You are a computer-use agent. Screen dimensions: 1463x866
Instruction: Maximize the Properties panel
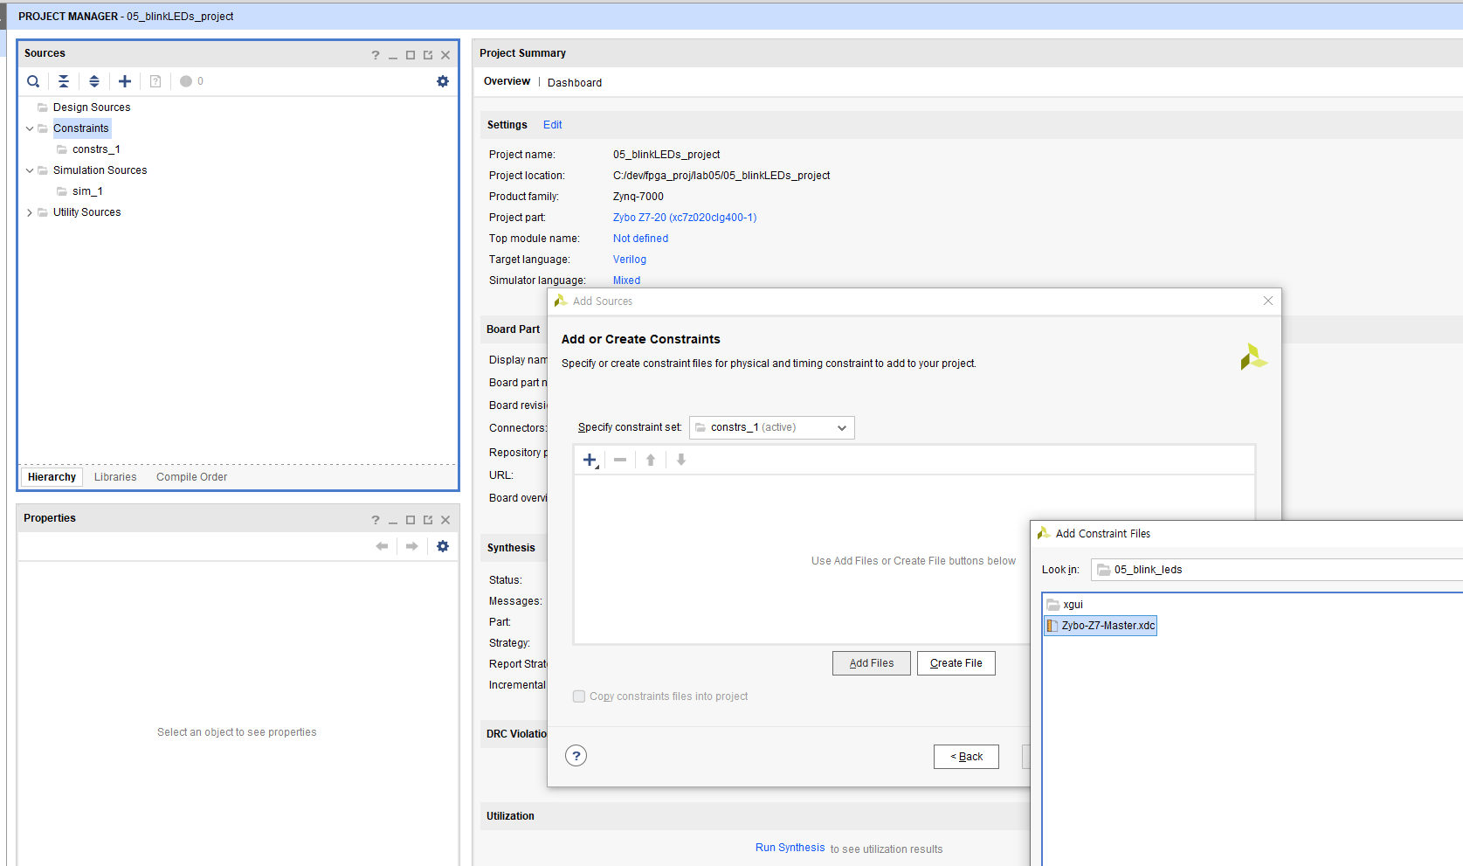point(411,520)
